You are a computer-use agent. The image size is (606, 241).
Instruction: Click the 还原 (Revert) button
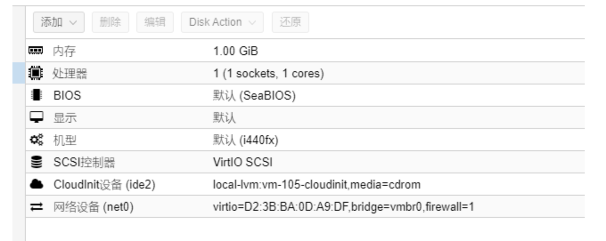290,22
